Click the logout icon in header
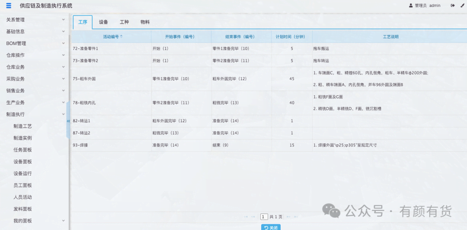467x230 pixels. [453, 6]
